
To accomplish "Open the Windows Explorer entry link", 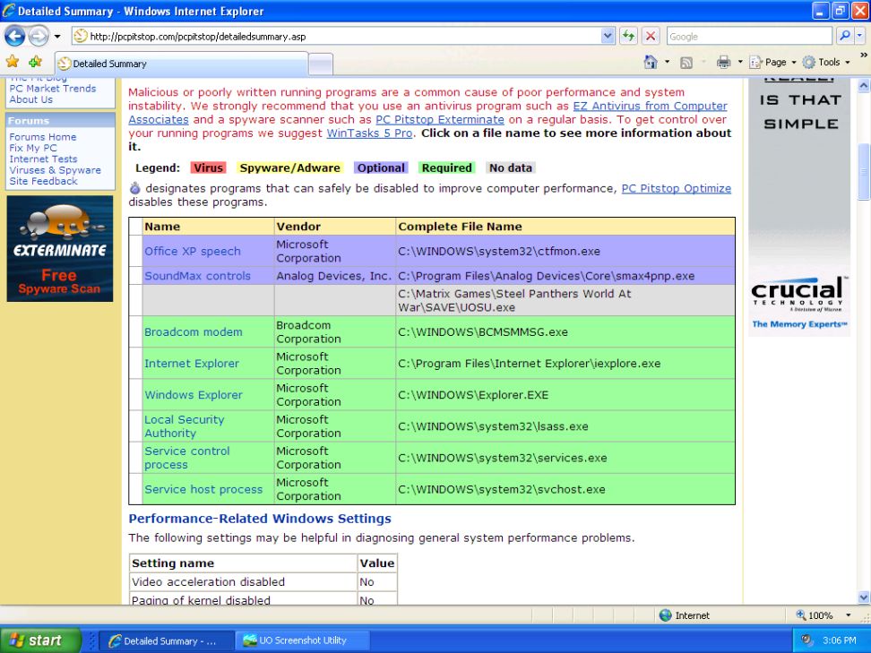I will (194, 395).
